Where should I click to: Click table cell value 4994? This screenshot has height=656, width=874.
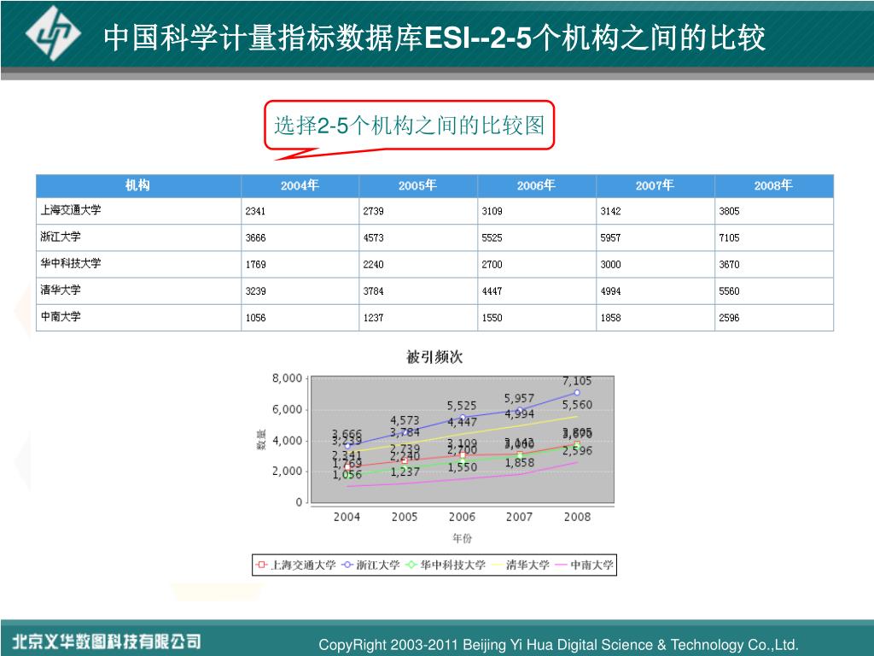[611, 291]
